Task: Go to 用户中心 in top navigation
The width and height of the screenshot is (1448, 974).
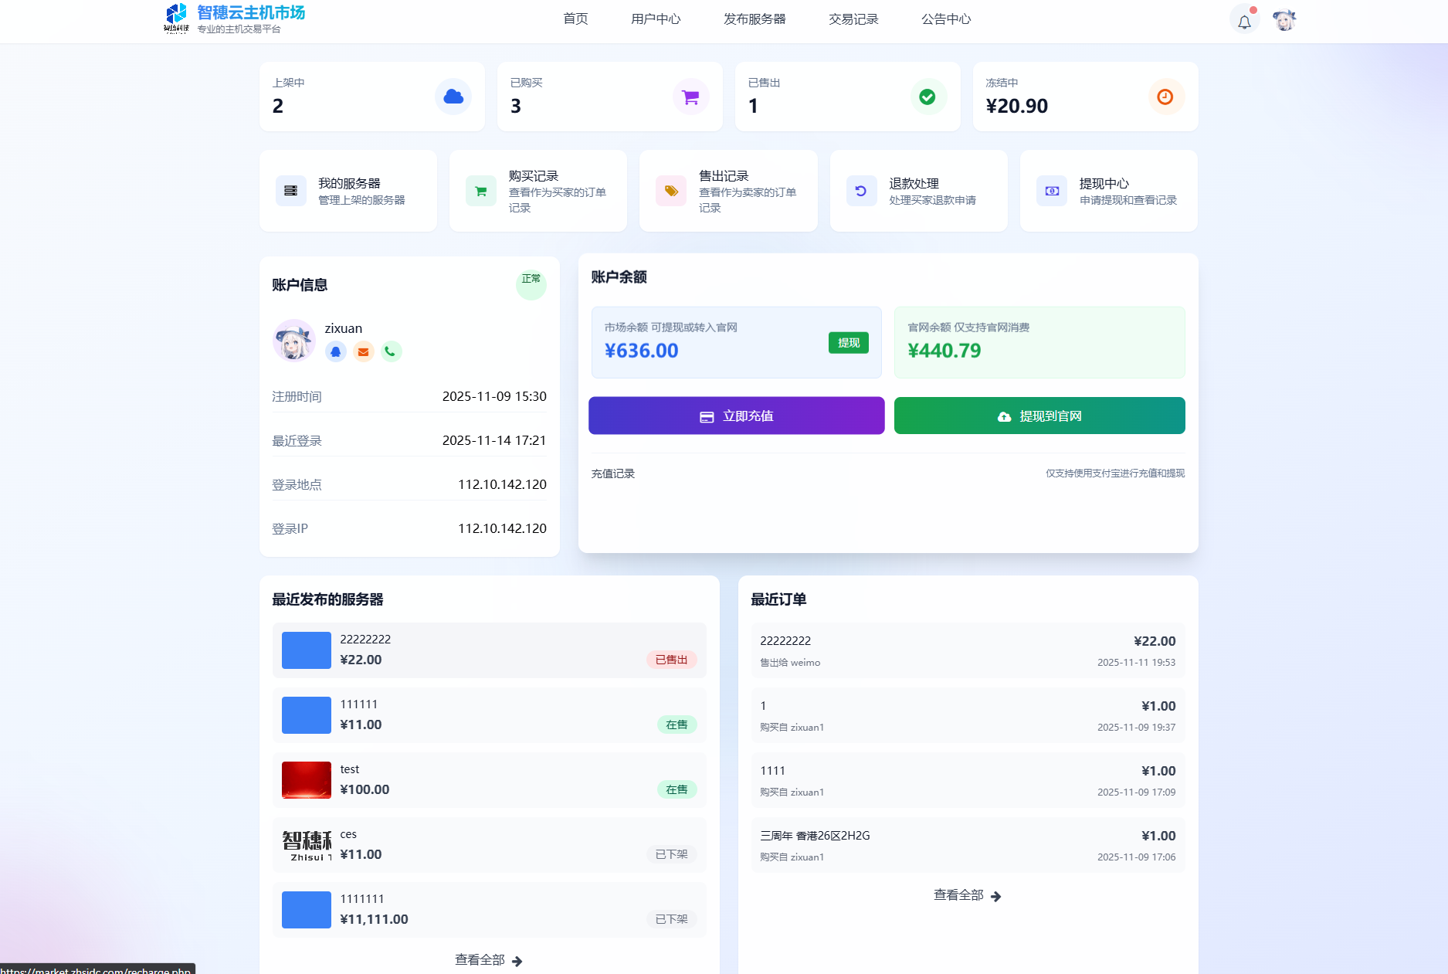Action: pyautogui.click(x=656, y=19)
